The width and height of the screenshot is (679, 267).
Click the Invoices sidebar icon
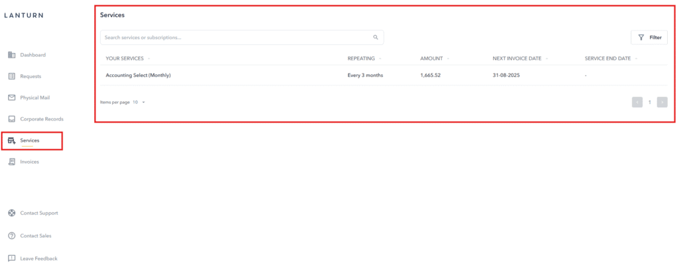[11, 162]
